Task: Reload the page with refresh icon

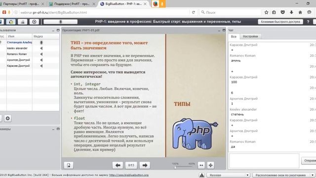Action: coord(194,12)
